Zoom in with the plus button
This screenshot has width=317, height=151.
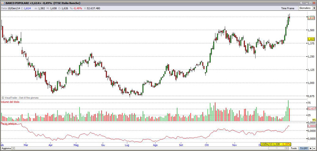[311, 148]
